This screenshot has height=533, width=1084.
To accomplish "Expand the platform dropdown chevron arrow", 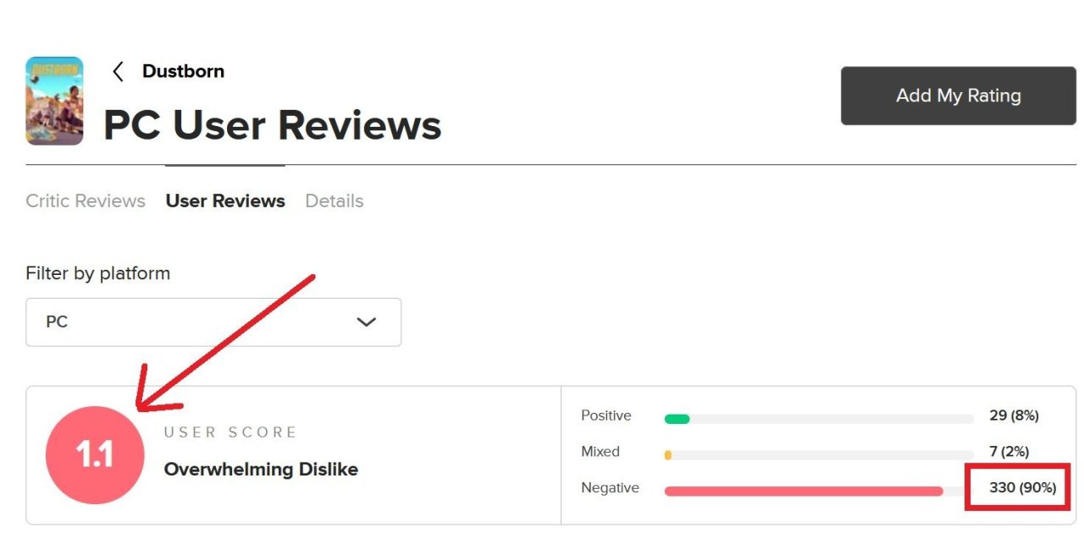I will pyautogui.click(x=366, y=322).
